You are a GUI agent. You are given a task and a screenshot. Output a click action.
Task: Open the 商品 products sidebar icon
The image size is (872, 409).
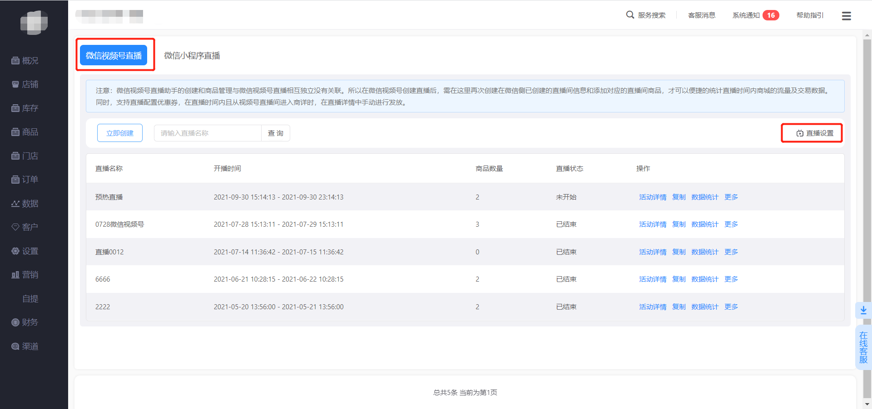tap(15, 132)
